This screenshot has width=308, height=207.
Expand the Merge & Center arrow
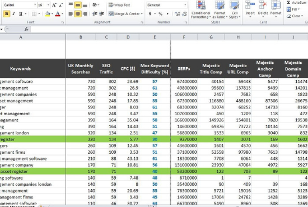coord(142,14)
